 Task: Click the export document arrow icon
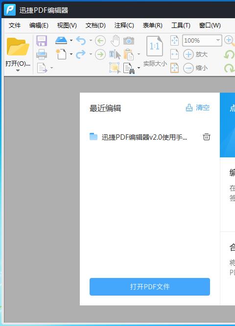coord(42,68)
